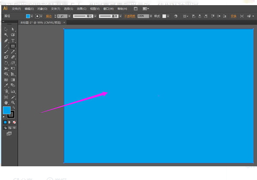Select the Pen tool
The width and height of the screenshot is (257, 180).
(6, 40)
